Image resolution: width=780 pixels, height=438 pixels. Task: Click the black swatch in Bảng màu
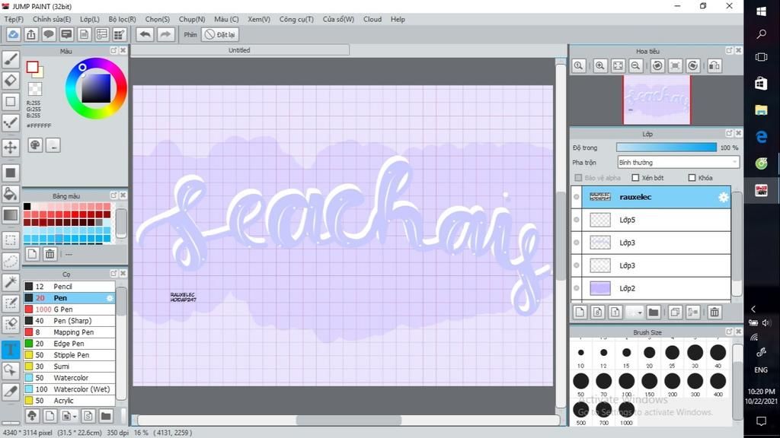click(27, 207)
